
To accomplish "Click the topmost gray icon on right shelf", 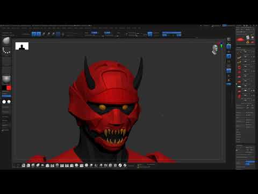I will click(229, 40).
